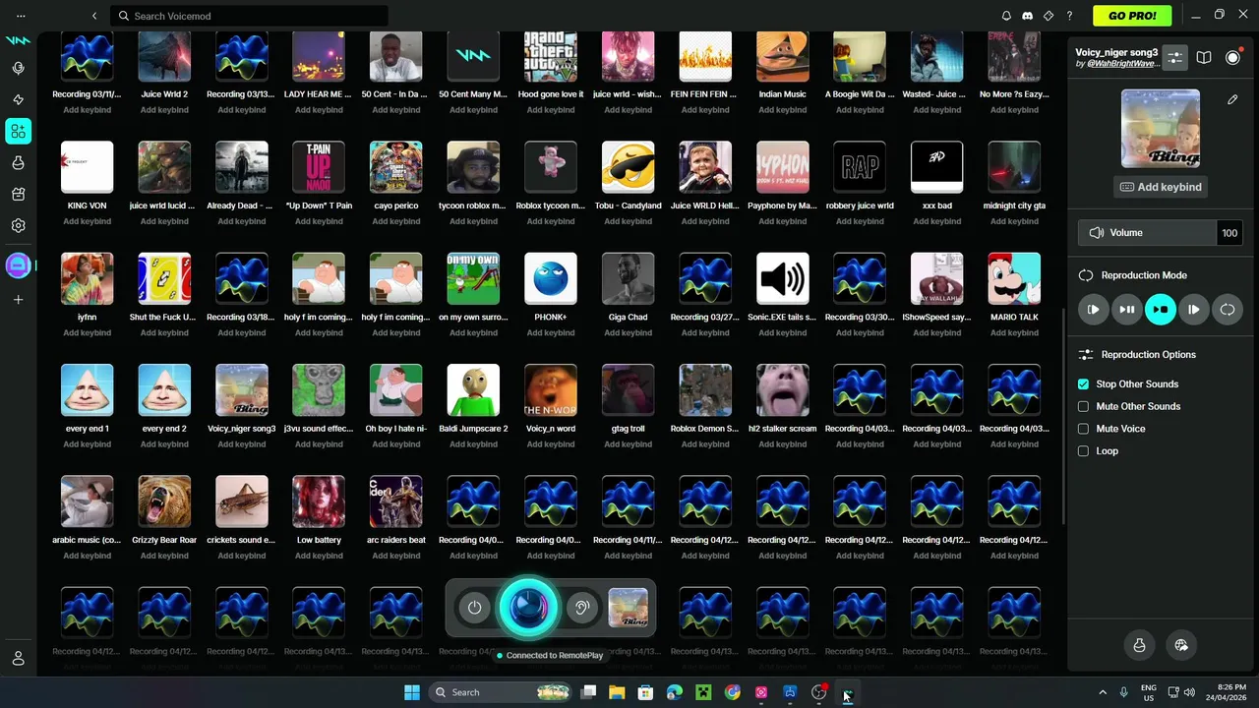The image size is (1259, 708).
Task: Select play/pause reproduction mode button
Action: pos(1127,310)
